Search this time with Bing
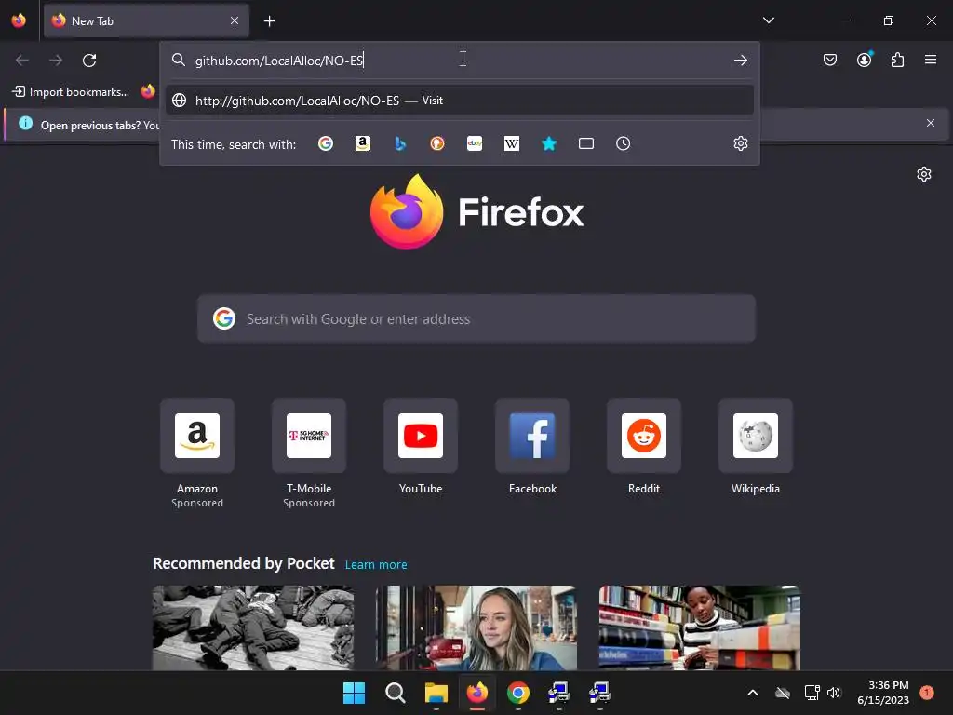The width and height of the screenshot is (953, 715). [400, 143]
